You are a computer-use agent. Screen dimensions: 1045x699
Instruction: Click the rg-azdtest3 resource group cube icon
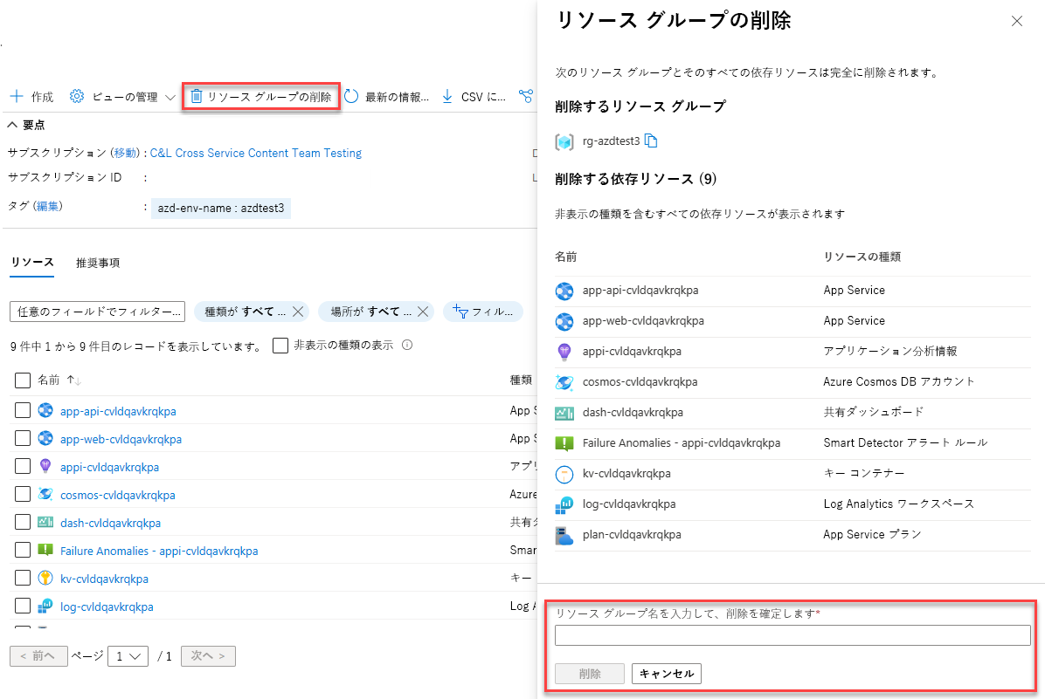coord(564,141)
